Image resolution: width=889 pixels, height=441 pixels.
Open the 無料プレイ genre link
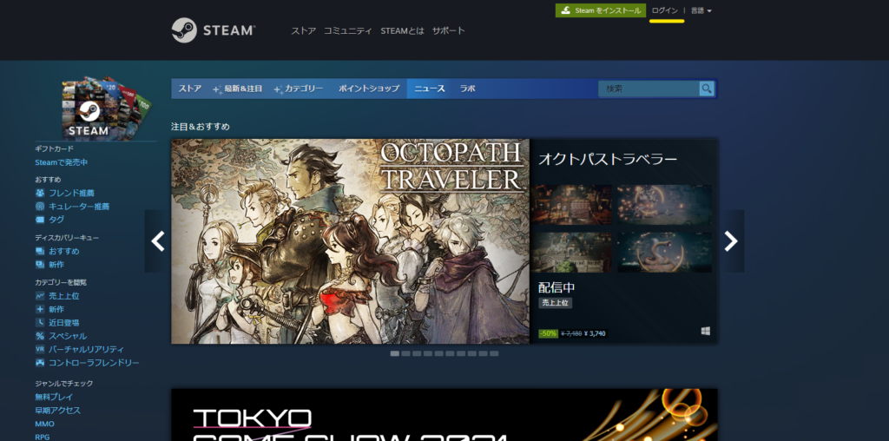[54, 397]
